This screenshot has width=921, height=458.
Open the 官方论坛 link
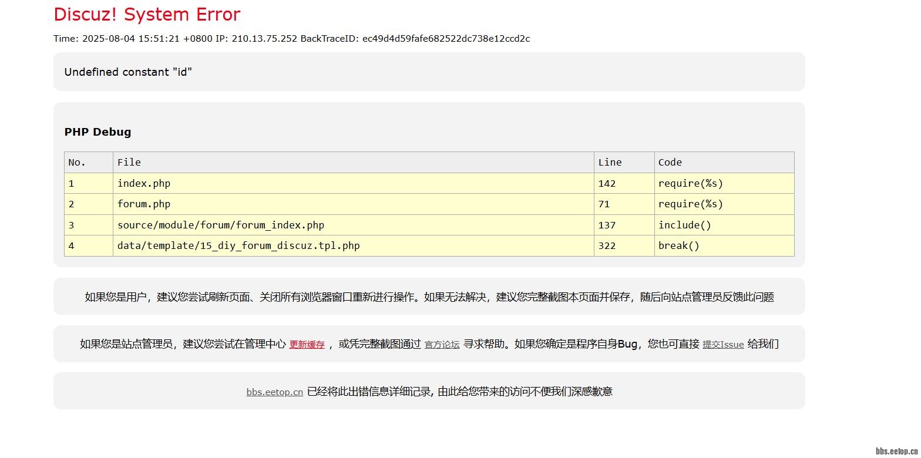click(x=442, y=345)
